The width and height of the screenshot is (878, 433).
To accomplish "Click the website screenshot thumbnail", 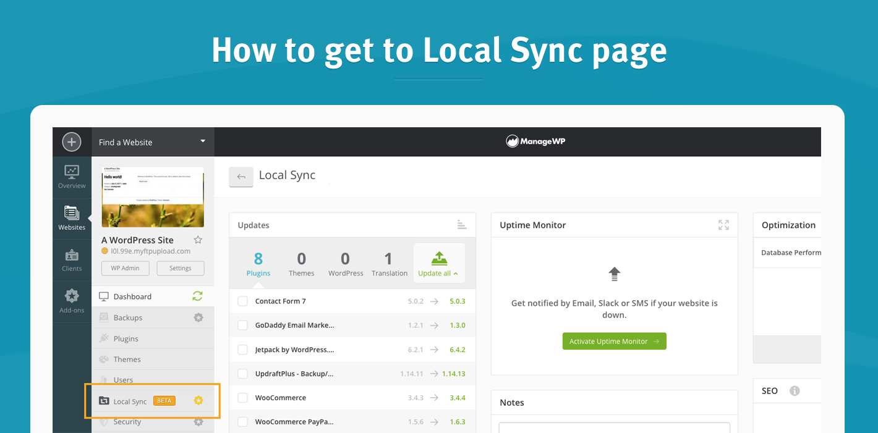I will (153, 197).
